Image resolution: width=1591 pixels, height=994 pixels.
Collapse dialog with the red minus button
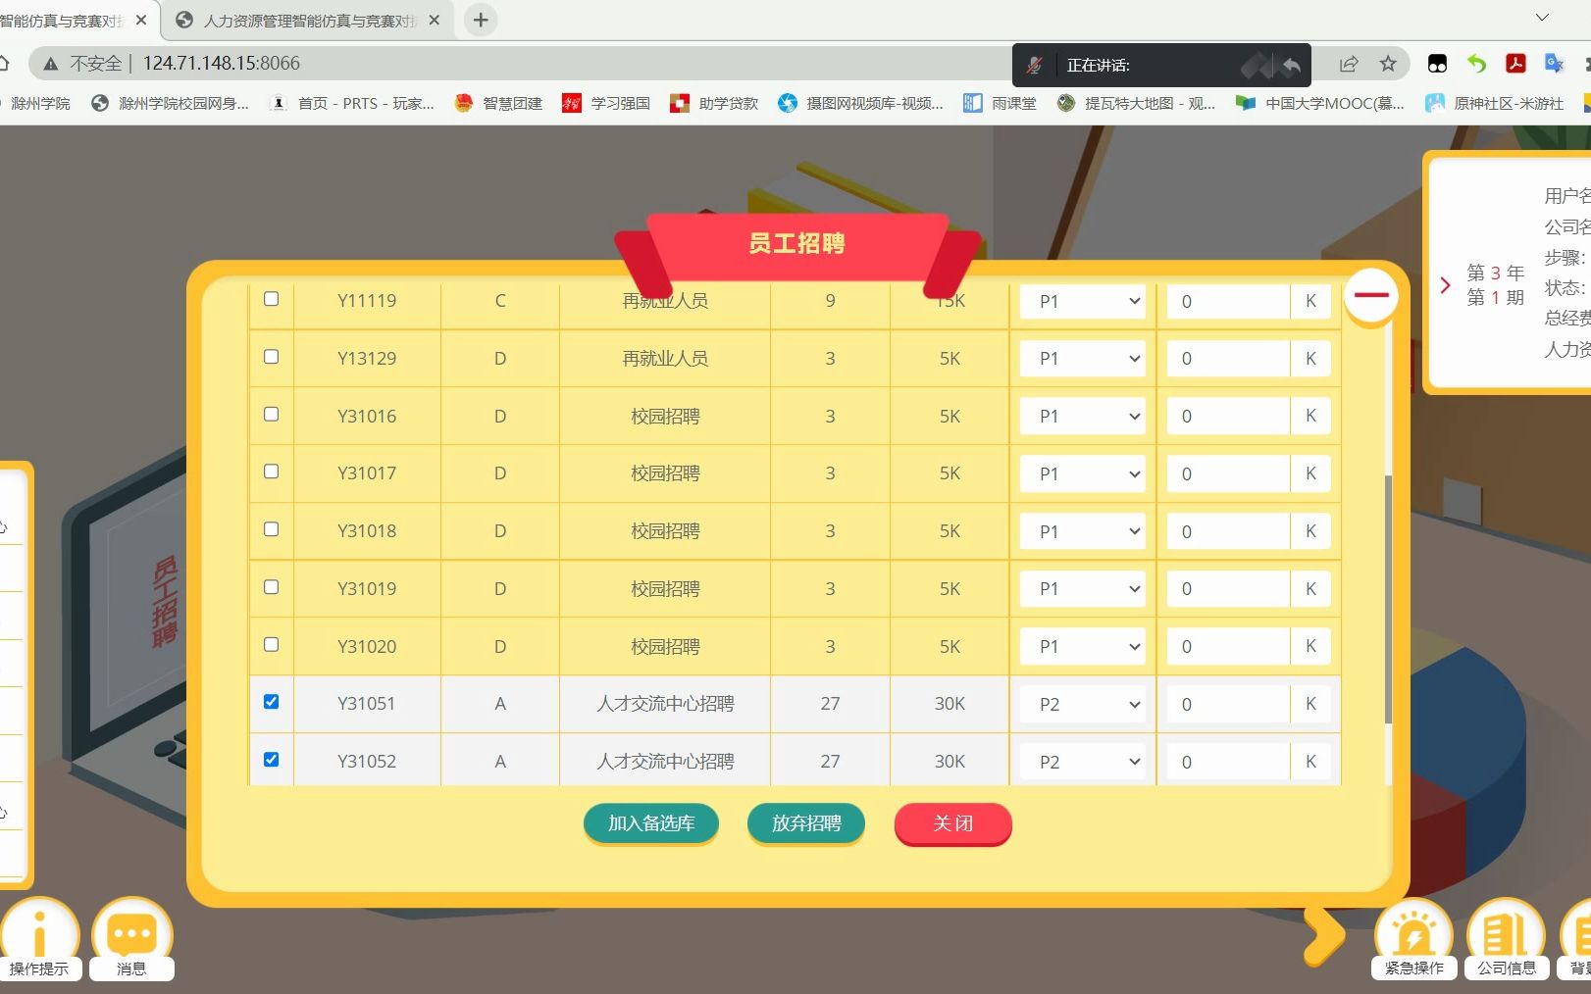[x=1370, y=294]
